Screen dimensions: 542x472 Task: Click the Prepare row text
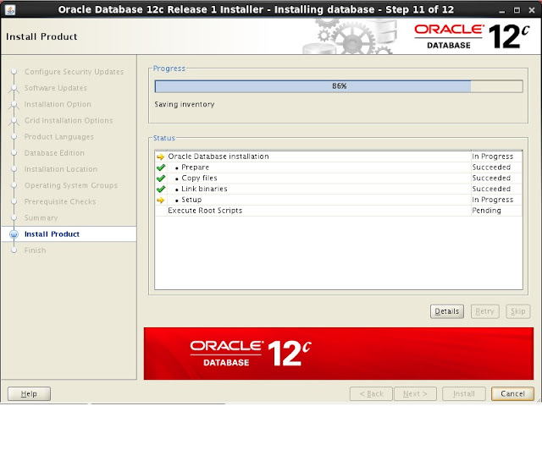(196, 167)
